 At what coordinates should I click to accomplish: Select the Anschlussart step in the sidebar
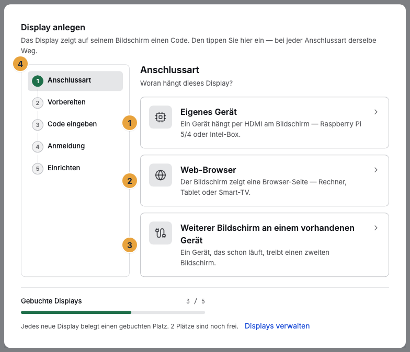pos(75,81)
